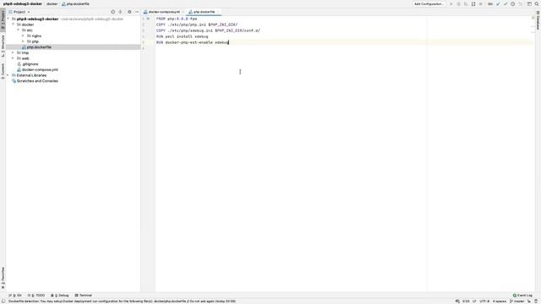Hide the Project panel with minus icon
This screenshot has height=304, width=541.
137,12
